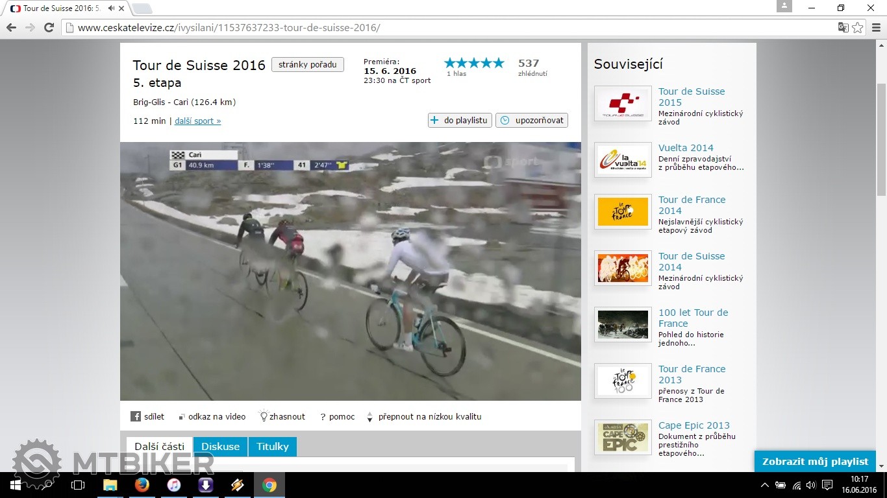Open the Titulky tab
This screenshot has height=498, width=887.
273,447
